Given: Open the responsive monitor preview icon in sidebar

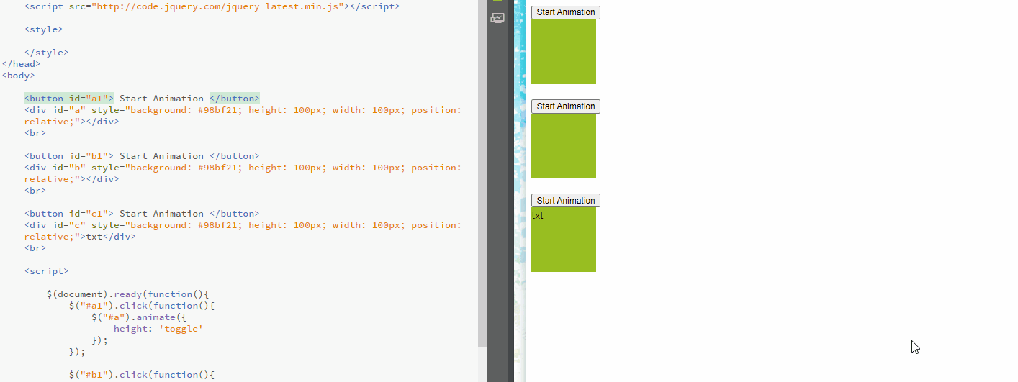Looking at the screenshot, I should (x=497, y=18).
